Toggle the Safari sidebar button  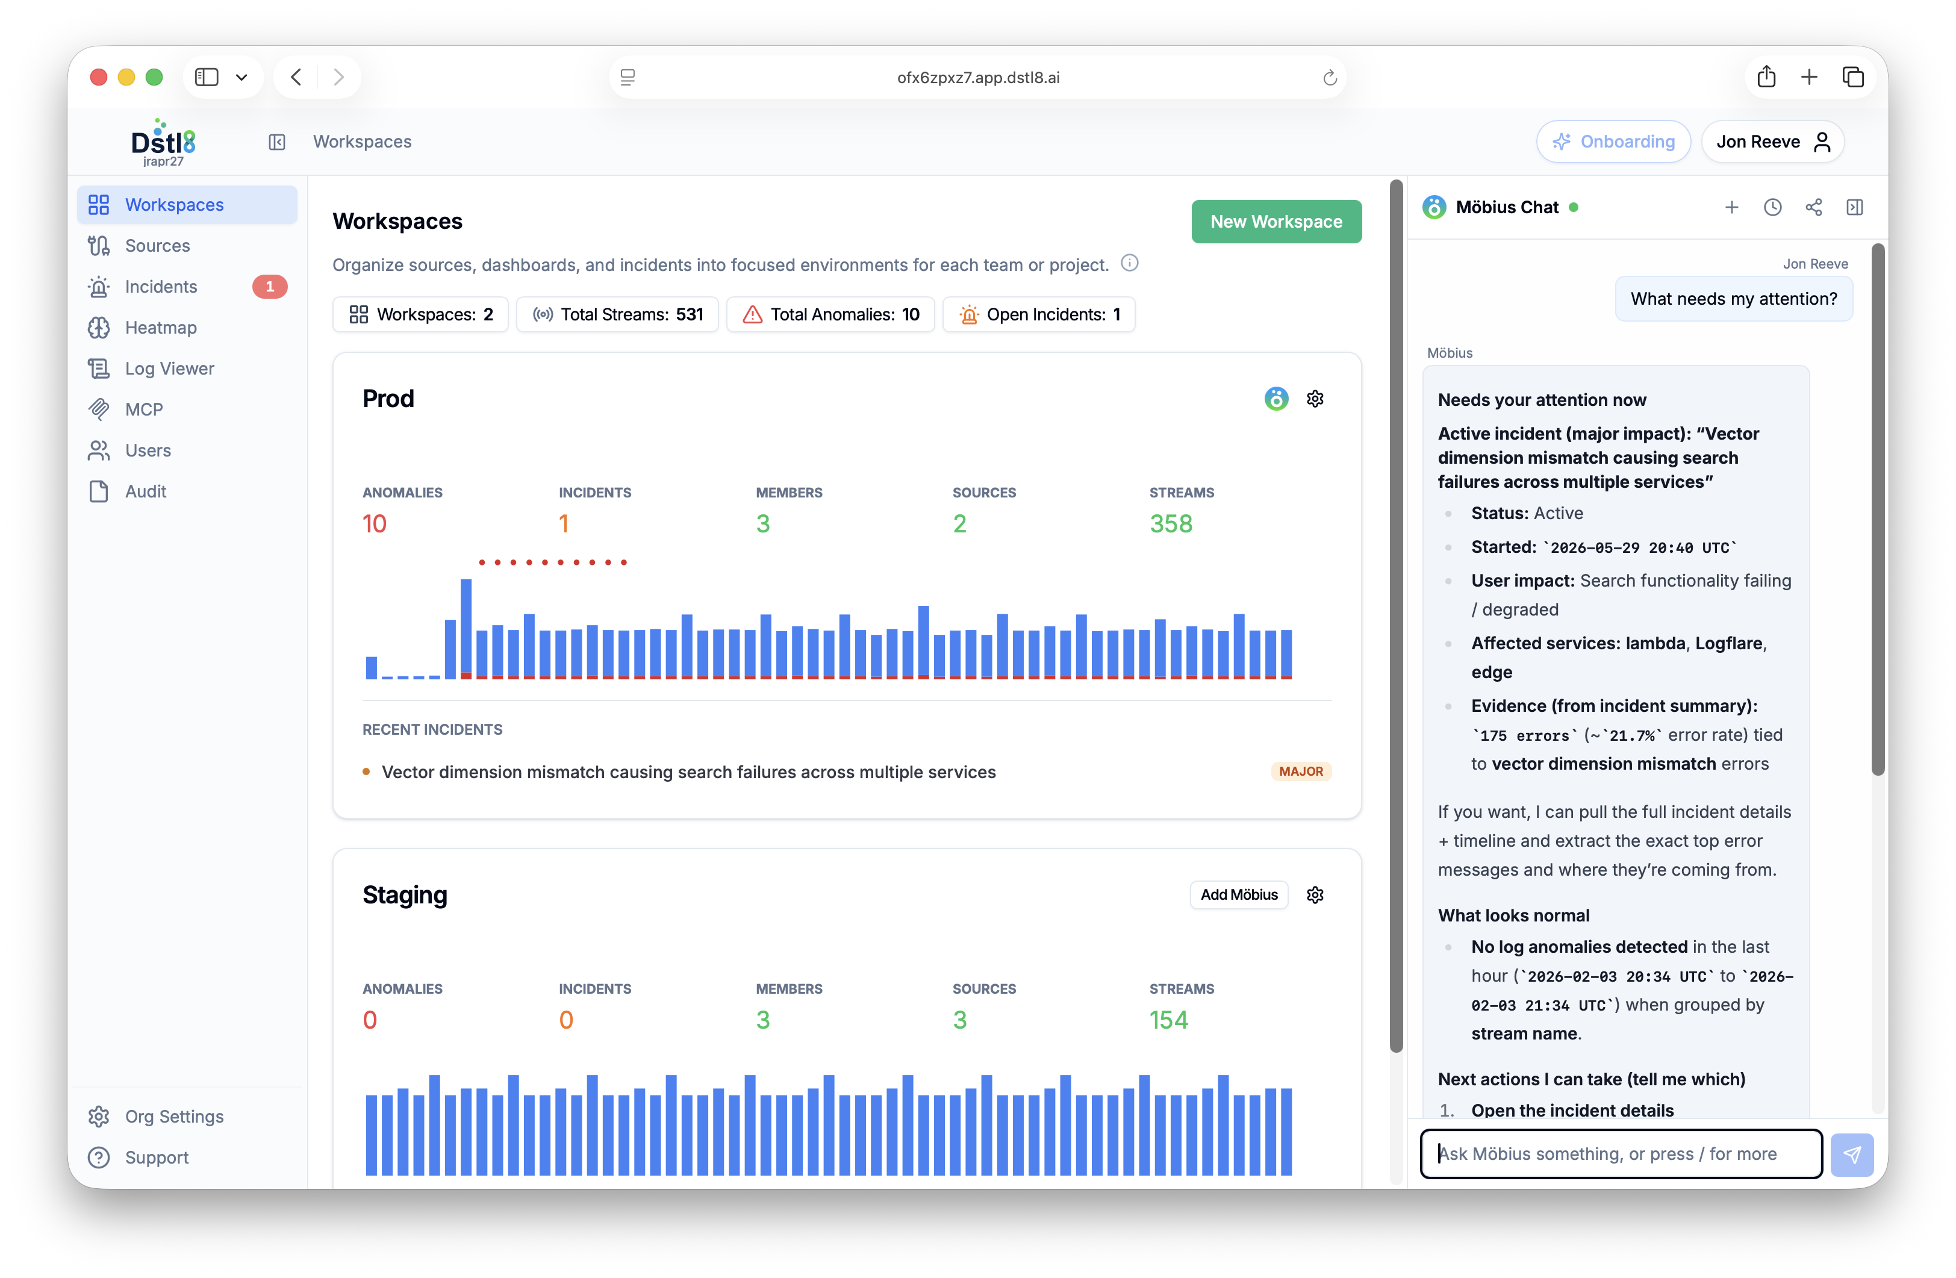point(207,77)
